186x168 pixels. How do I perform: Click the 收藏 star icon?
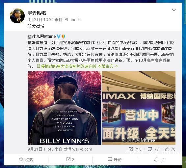point(21,159)
